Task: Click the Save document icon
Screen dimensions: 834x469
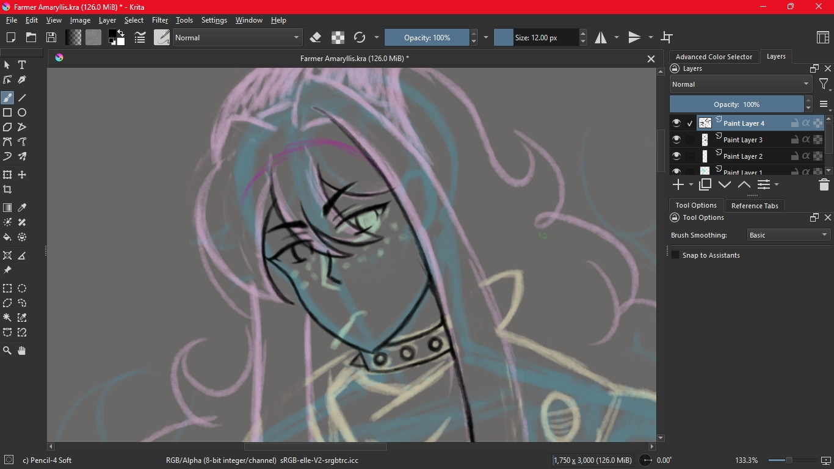Action: (x=51, y=37)
